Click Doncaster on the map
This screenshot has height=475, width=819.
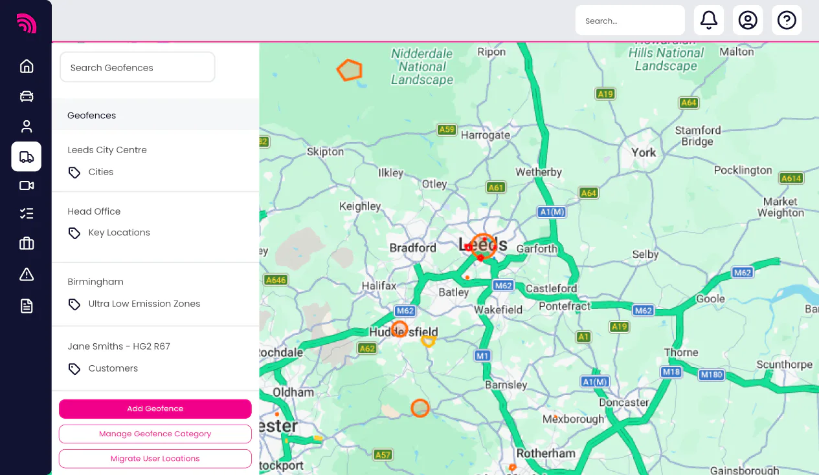(624, 402)
